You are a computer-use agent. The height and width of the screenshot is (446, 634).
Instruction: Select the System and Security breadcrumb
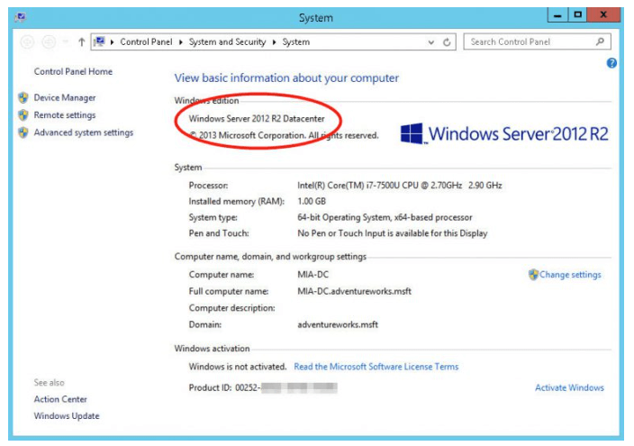[227, 41]
